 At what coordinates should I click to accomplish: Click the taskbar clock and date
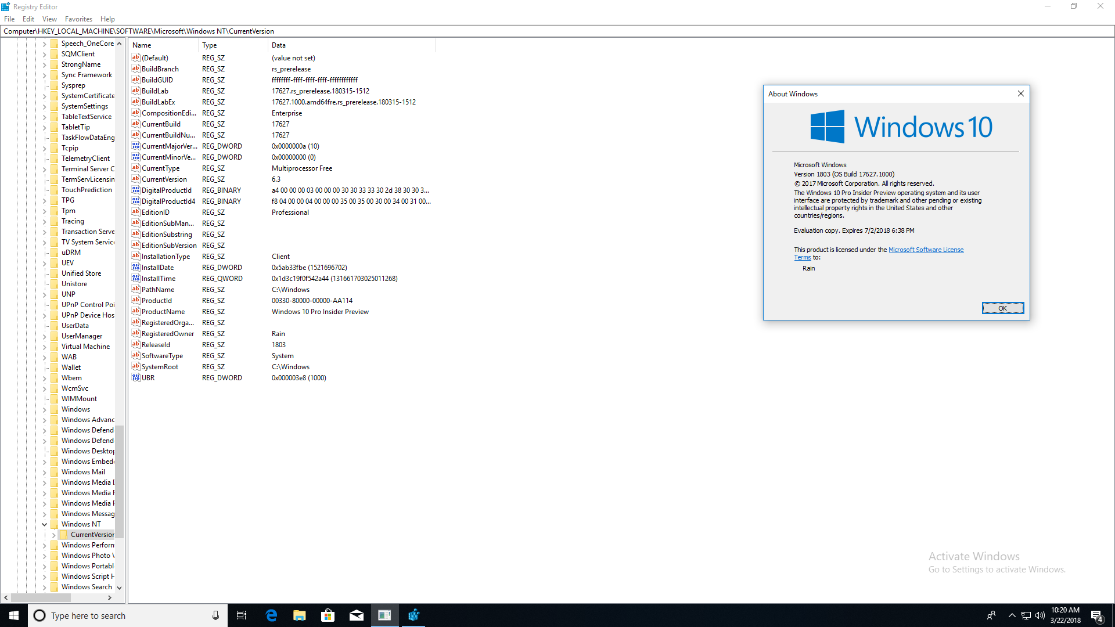[1065, 615]
